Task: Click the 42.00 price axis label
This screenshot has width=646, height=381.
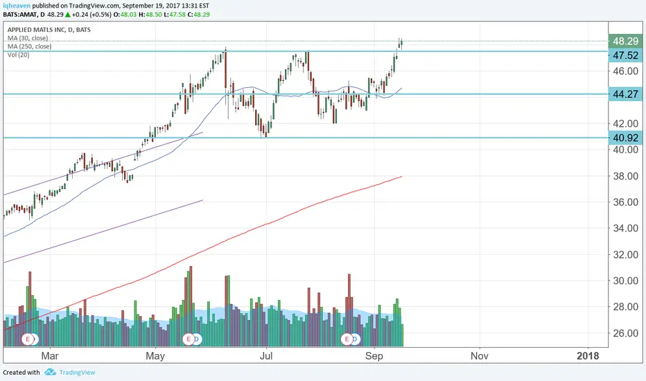Action: tap(625, 123)
